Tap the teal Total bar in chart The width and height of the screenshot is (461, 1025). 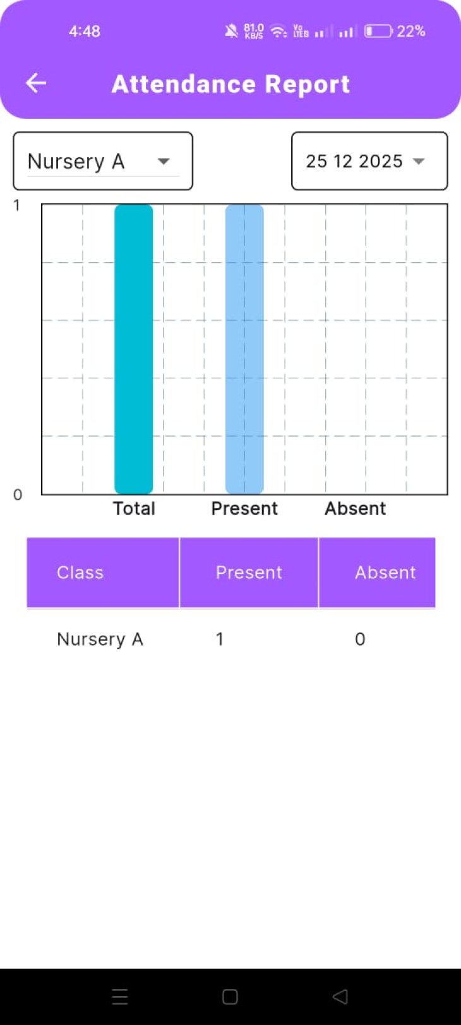coord(134,349)
